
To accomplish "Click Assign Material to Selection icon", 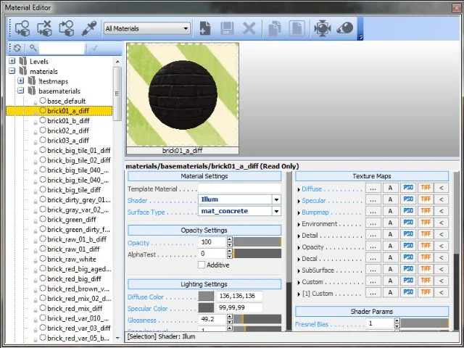I will pos(22,29).
